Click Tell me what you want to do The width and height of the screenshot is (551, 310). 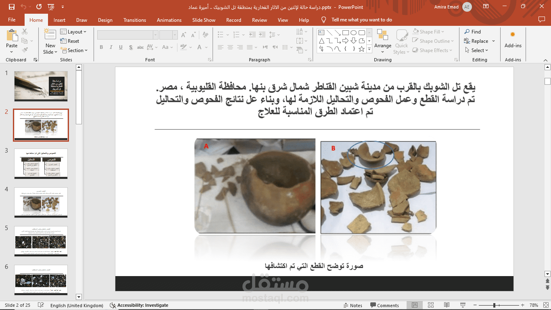(361, 20)
